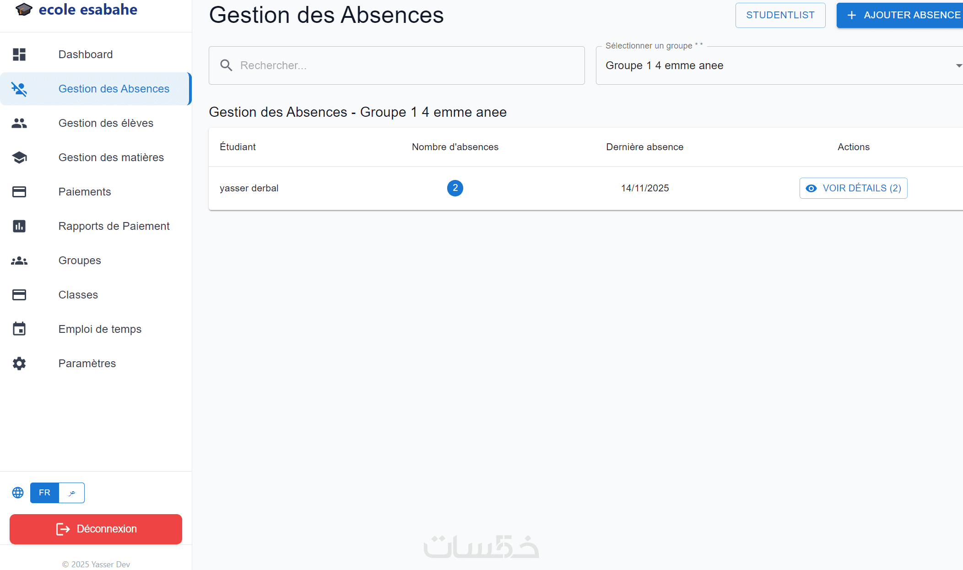
Task: Click the Paramètres gear icon
Action: coord(19,364)
